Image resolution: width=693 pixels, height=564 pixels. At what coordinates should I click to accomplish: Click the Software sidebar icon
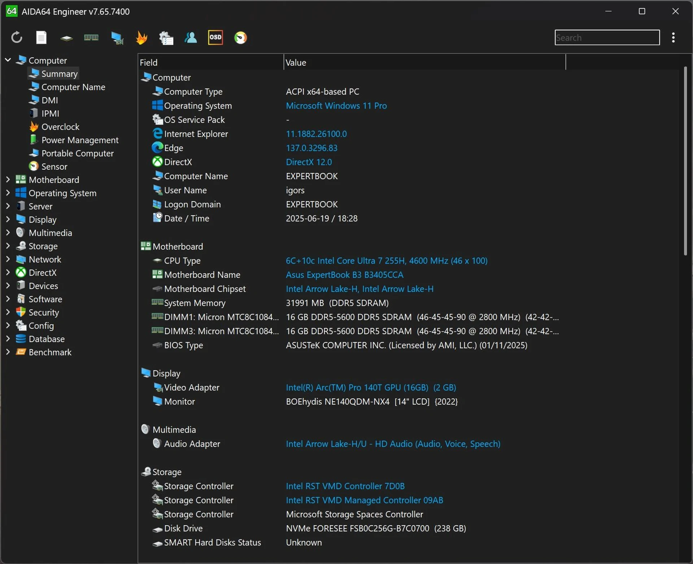coord(21,299)
